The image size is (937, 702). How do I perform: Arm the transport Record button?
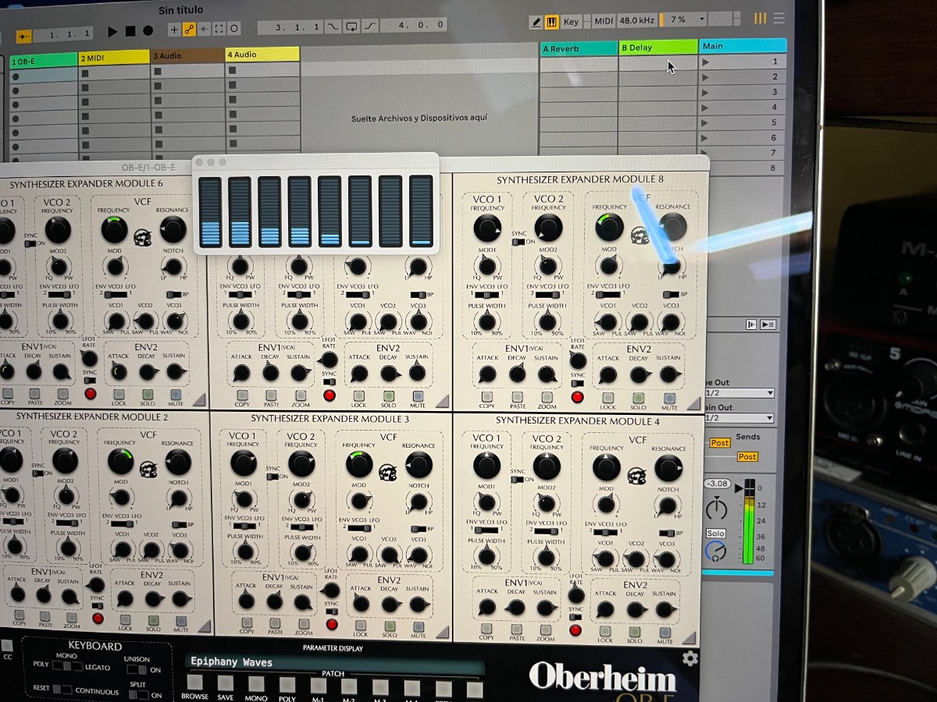pyautogui.click(x=148, y=31)
